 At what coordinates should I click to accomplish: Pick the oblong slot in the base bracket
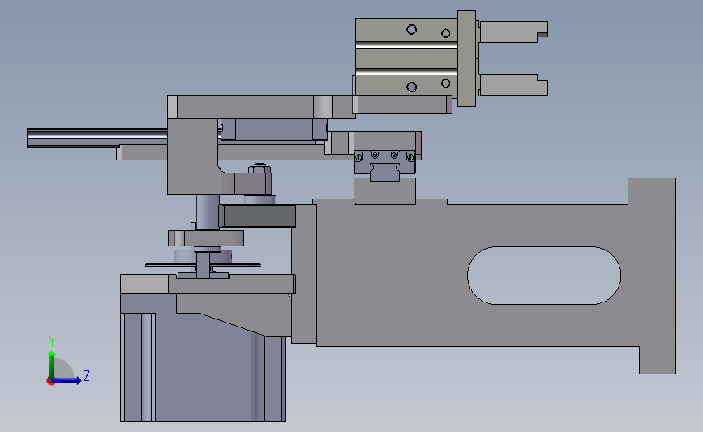point(544,275)
